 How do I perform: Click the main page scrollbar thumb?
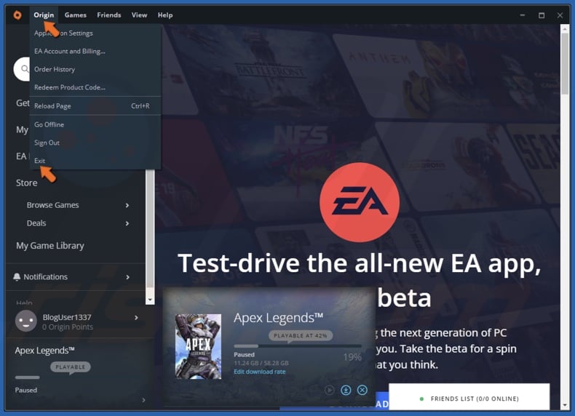565,64
